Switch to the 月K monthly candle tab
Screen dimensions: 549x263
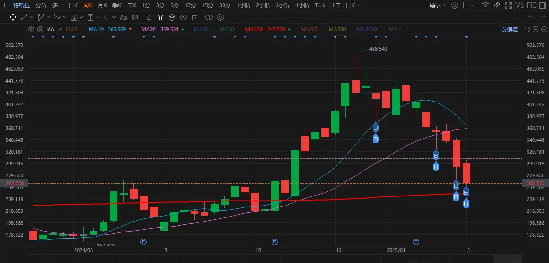point(101,5)
